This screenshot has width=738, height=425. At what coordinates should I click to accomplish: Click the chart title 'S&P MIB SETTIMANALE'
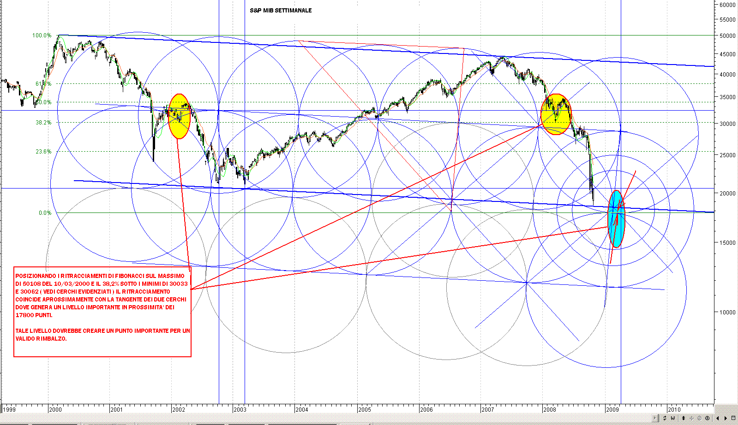[281, 10]
